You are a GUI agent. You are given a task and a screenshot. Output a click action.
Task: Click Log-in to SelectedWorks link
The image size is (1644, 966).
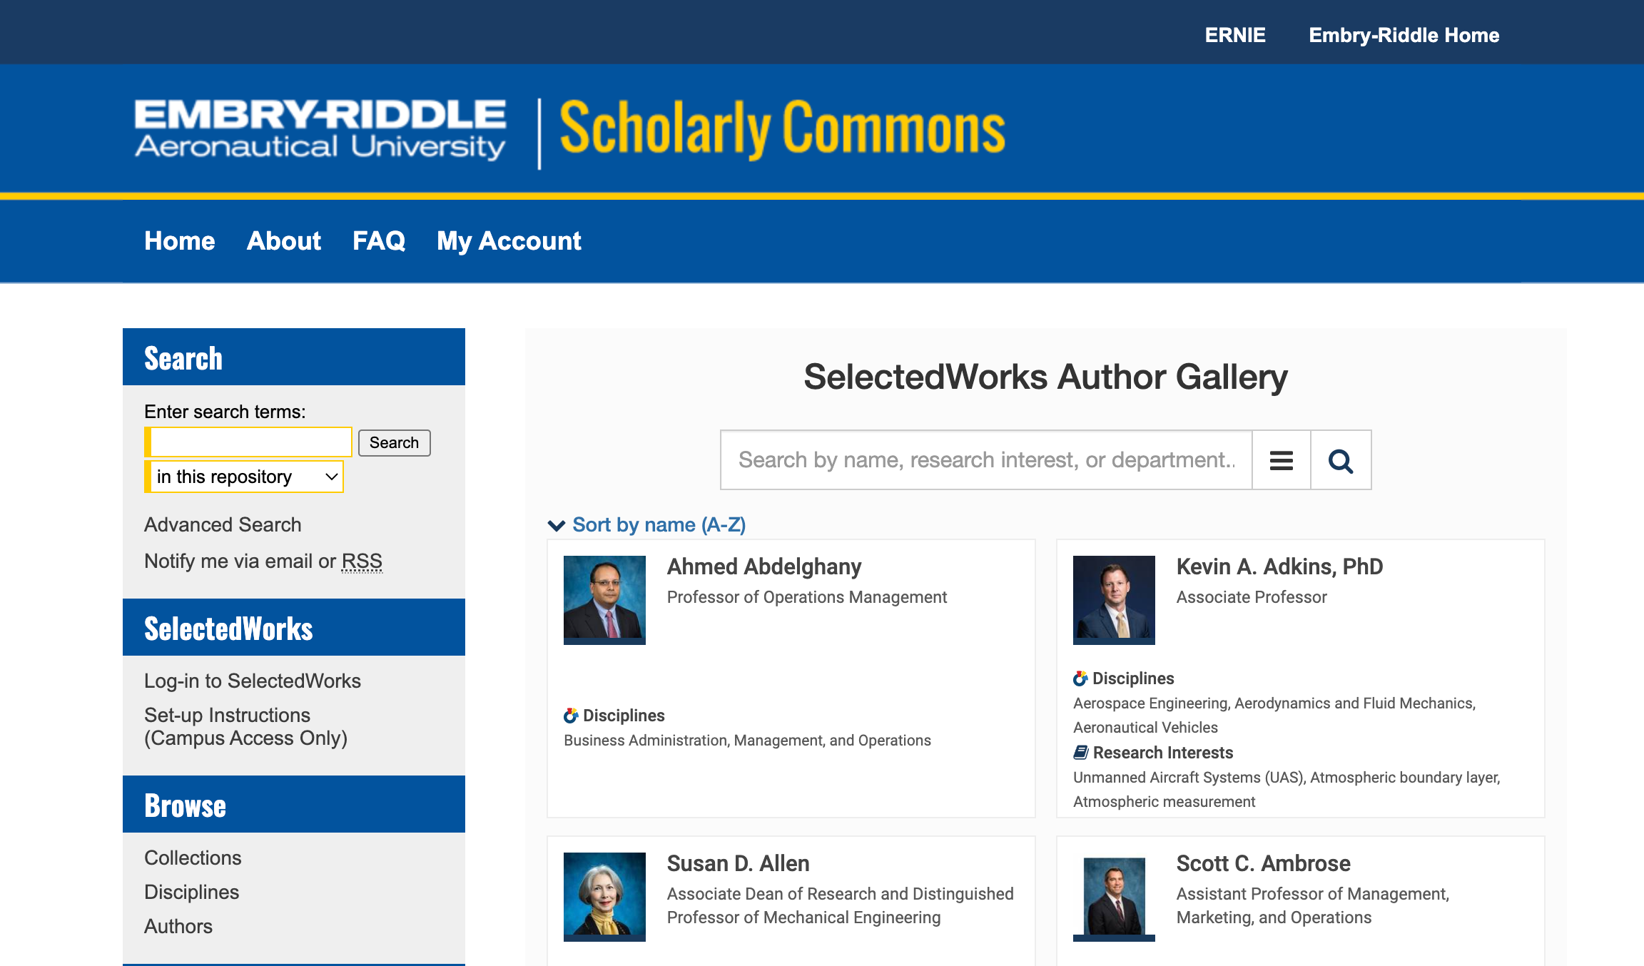click(x=253, y=681)
